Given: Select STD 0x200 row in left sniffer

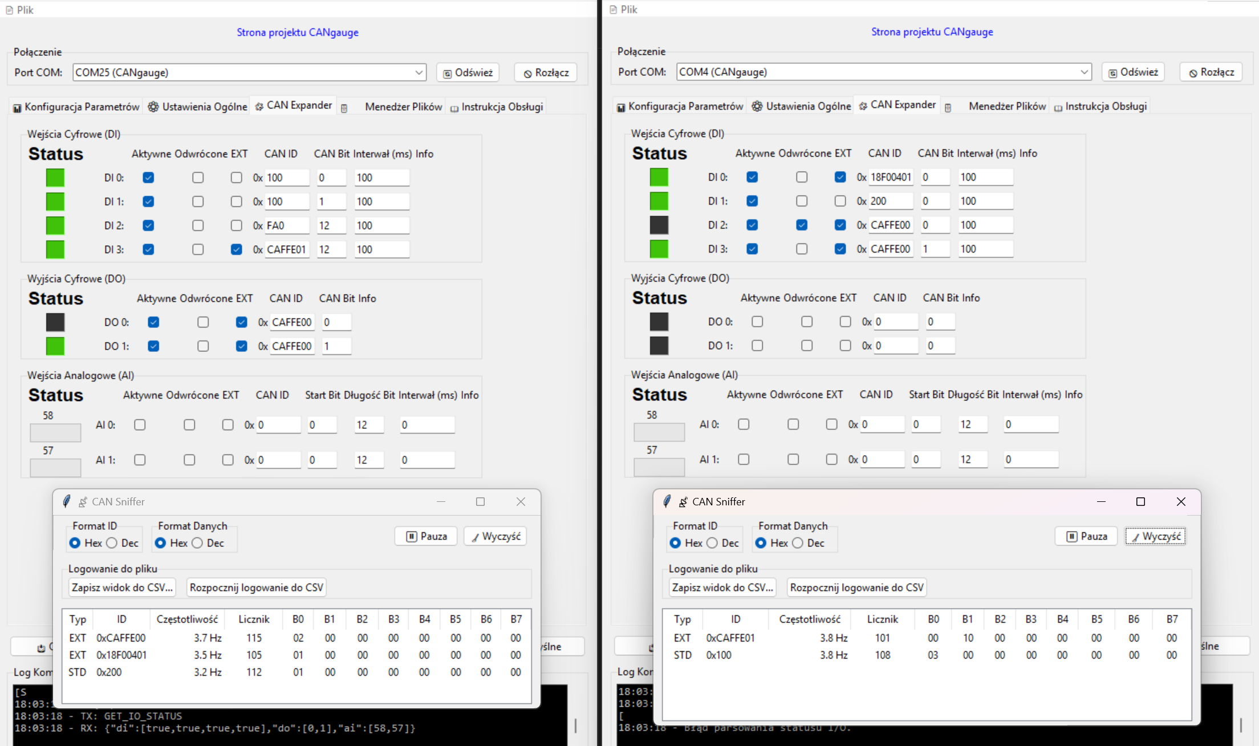Looking at the screenshot, I should tap(297, 672).
